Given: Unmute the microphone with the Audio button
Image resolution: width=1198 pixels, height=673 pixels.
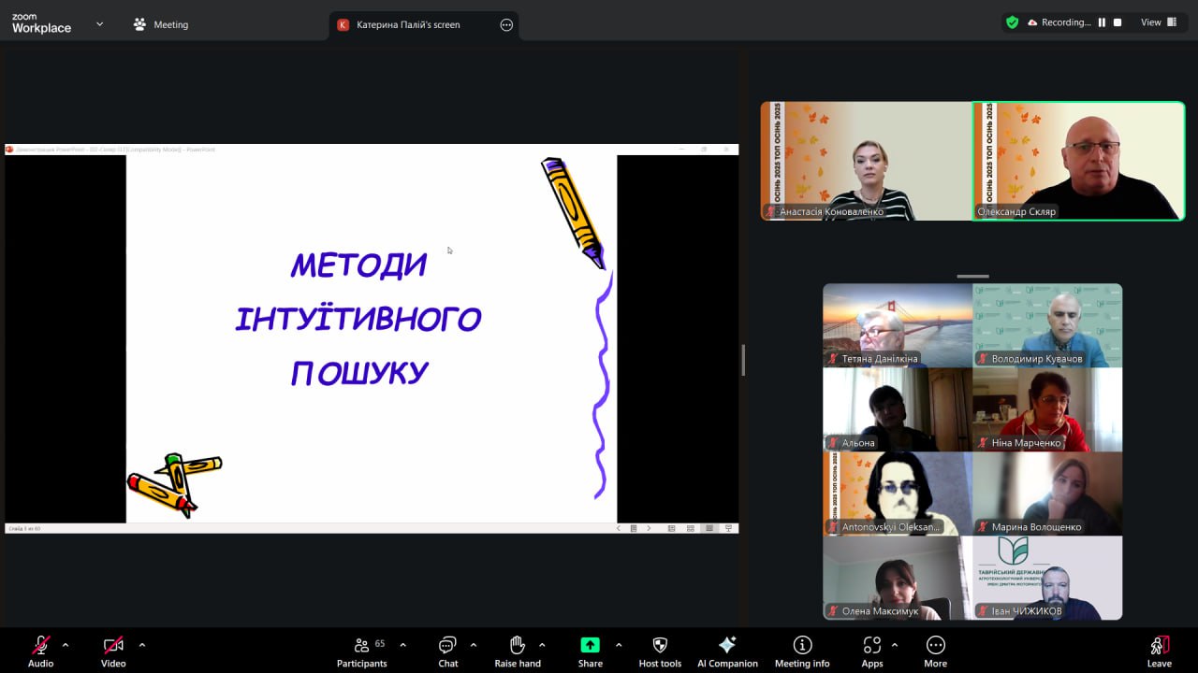Looking at the screenshot, I should pos(40,651).
